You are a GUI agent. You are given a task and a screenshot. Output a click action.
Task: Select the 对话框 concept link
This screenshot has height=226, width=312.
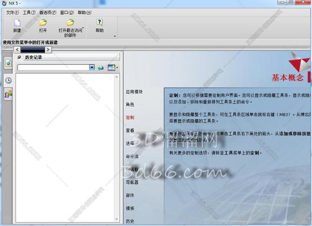(x=132, y=169)
